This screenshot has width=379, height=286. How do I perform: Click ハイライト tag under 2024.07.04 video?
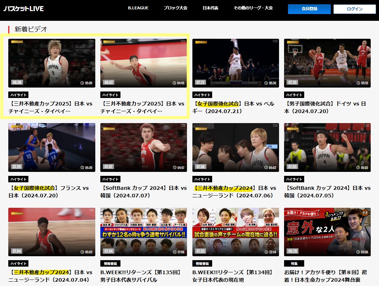click(18, 264)
